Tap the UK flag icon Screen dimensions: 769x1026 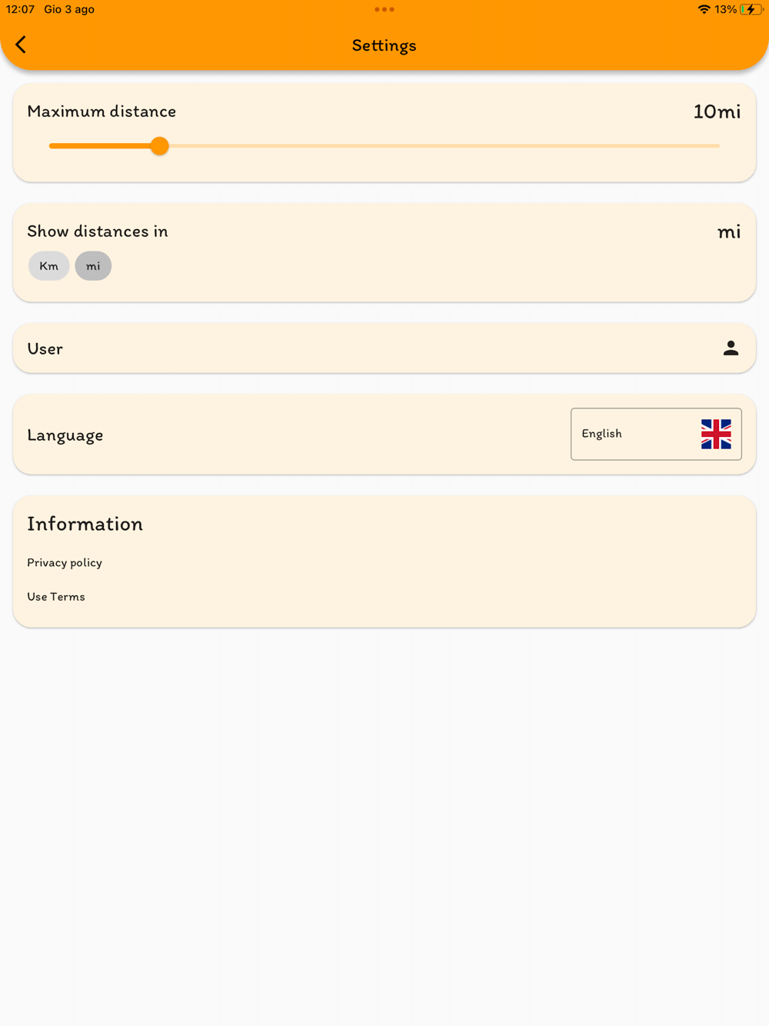click(716, 434)
